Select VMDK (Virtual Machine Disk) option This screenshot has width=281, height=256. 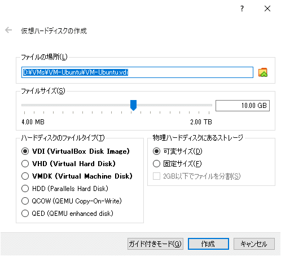pos(77,176)
